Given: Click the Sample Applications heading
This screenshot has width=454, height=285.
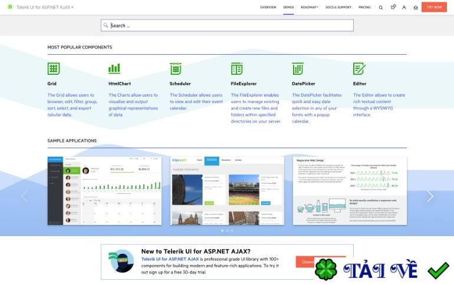Looking at the screenshot, I should pos(72,141).
